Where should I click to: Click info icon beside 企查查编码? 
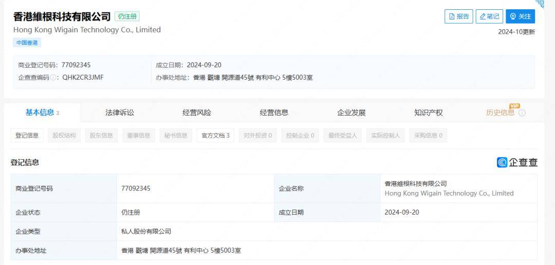[53, 78]
